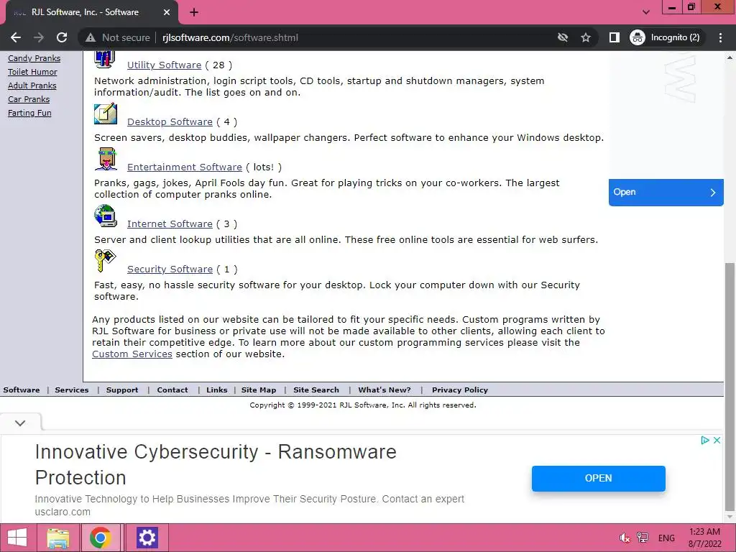Click the ENG language indicator
Image resolution: width=736 pixels, height=552 pixels.
click(666, 538)
